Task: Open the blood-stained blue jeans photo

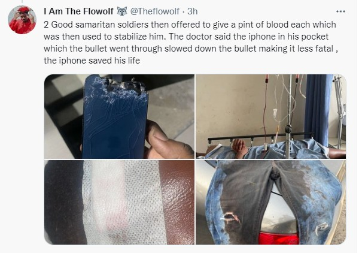Action: pyautogui.click(x=271, y=203)
